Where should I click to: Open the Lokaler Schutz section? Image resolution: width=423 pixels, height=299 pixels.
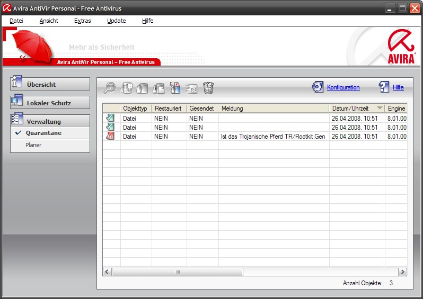click(50, 103)
